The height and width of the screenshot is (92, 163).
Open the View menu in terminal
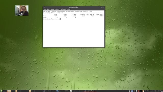pos(52,9)
